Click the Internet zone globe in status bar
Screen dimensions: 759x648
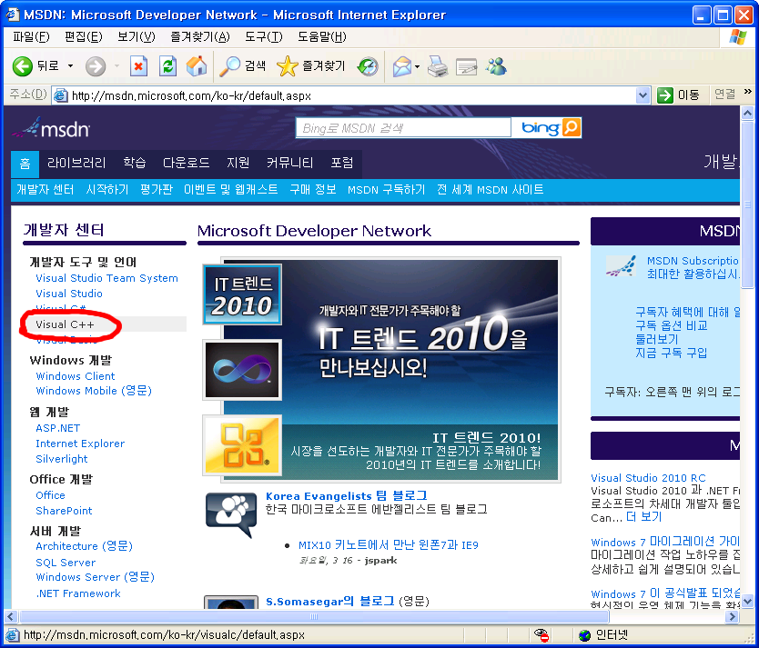click(583, 635)
